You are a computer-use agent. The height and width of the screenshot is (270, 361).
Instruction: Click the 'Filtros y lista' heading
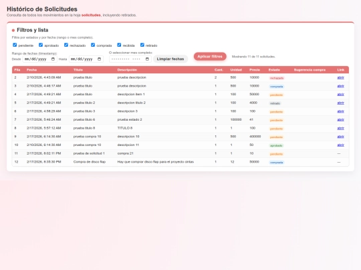[33, 30]
